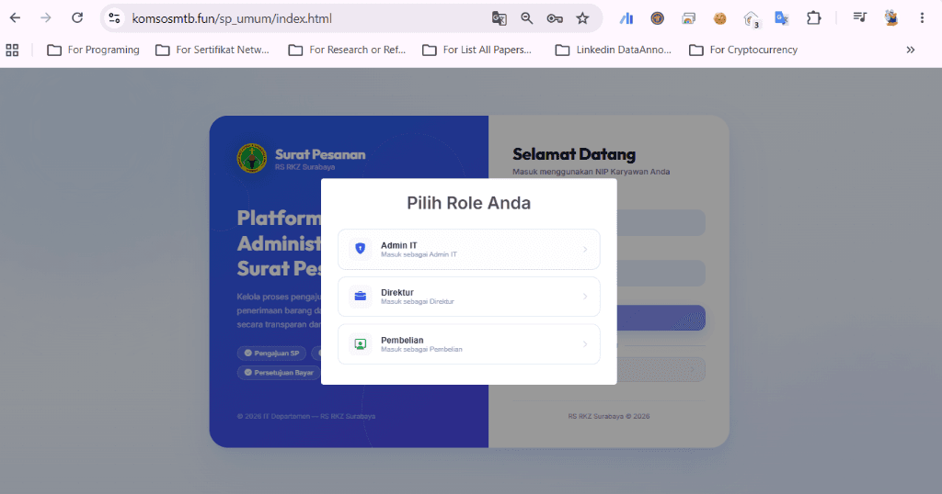The image size is (942, 494).
Task: Open the translate page icon
Action: tap(500, 18)
